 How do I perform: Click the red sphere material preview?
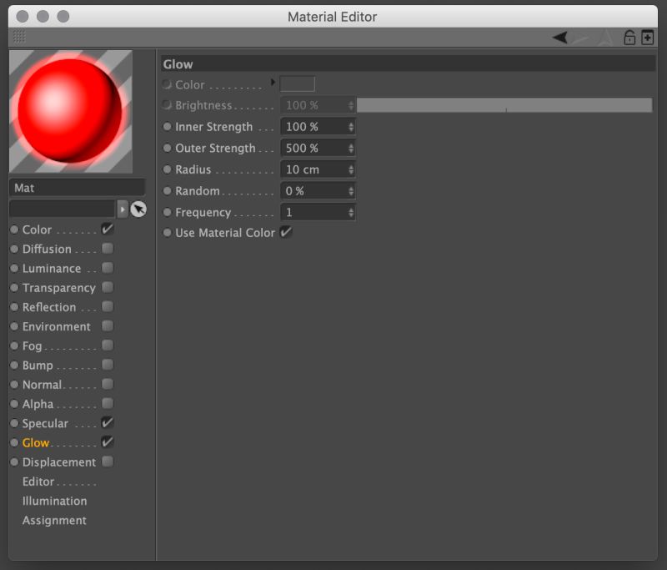tap(71, 112)
